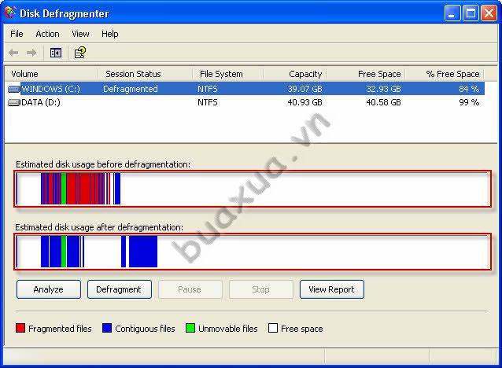Open the File menu

[x=17, y=34]
